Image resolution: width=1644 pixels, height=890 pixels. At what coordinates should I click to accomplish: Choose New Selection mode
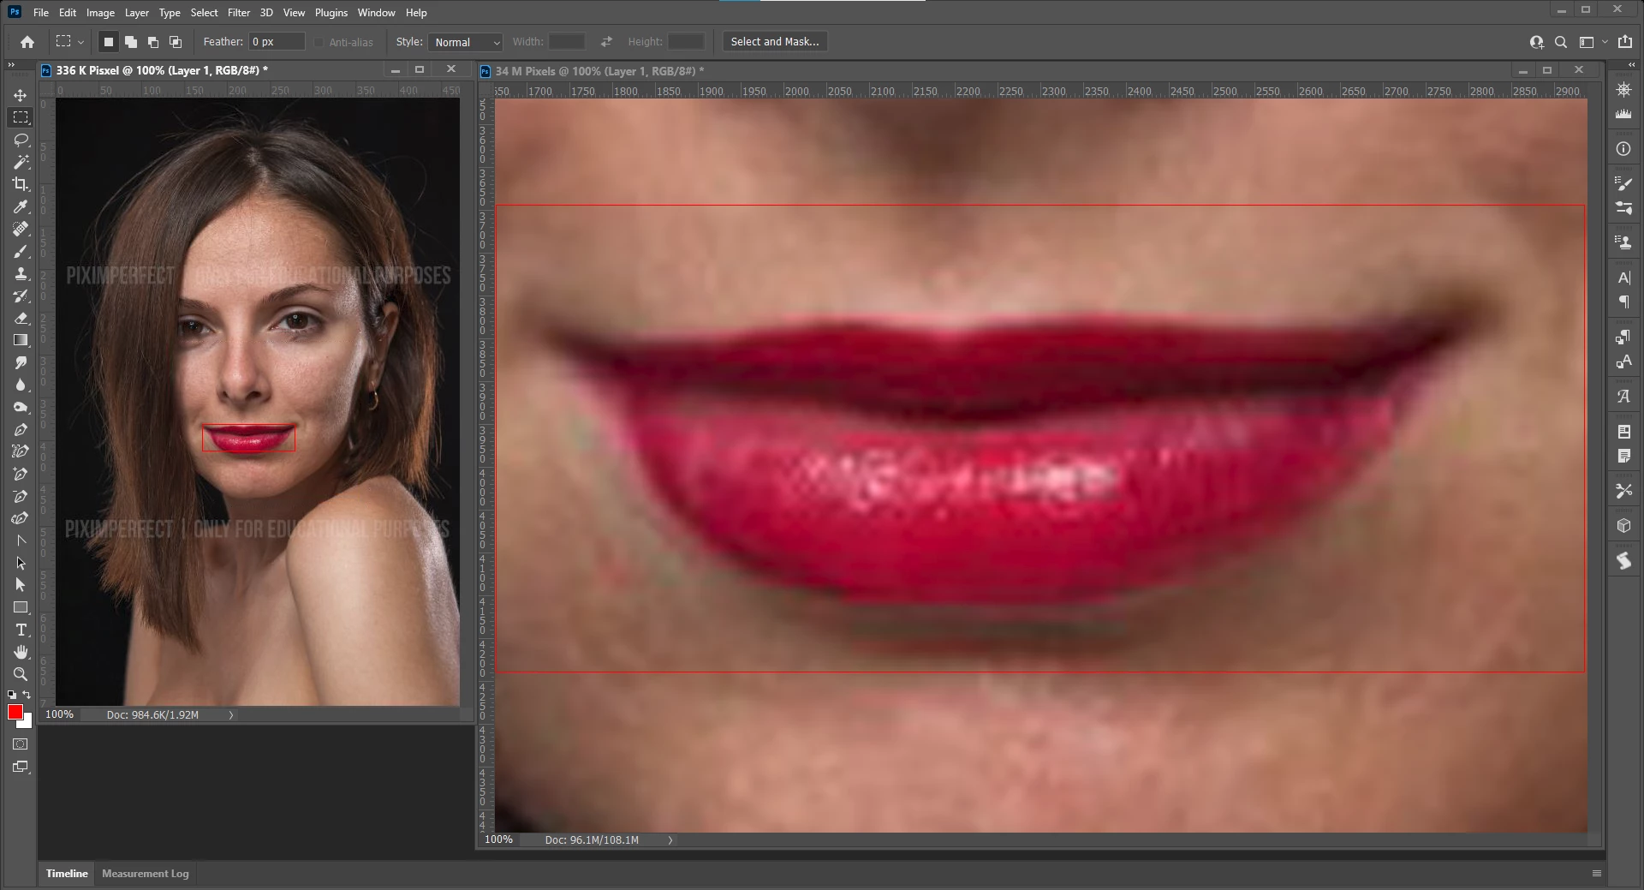(x=109, y=42)
